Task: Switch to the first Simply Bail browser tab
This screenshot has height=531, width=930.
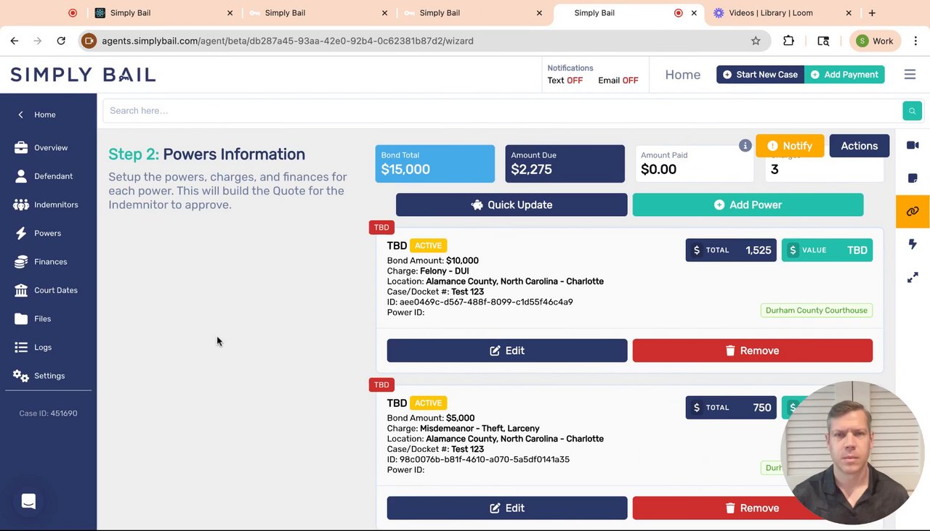Action: (x=164, y=12)
